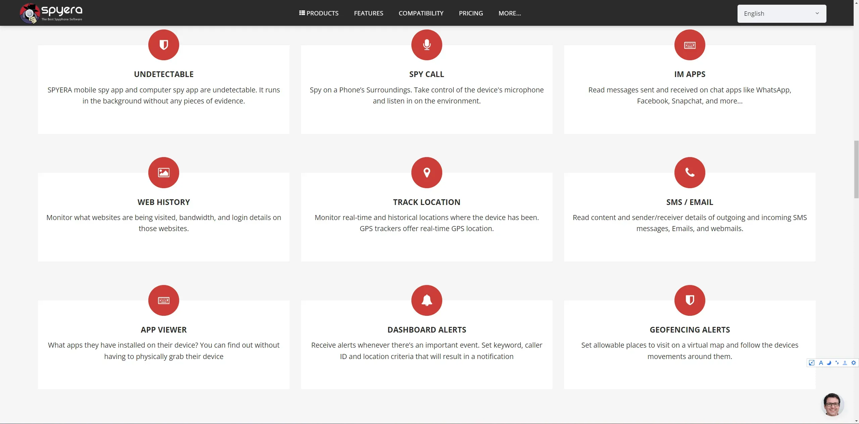859x424 pixels.
Task: Click the web history image icon
Action: pyautogui.click(x=163, y=172)
